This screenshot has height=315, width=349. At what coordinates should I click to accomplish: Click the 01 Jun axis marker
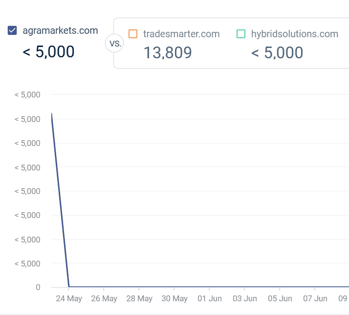(209, 298)
